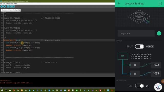The image size is (164, 92).
Task: Click 'Serial.println(sumbu_x);' on line 35
Action: point(19,45)
